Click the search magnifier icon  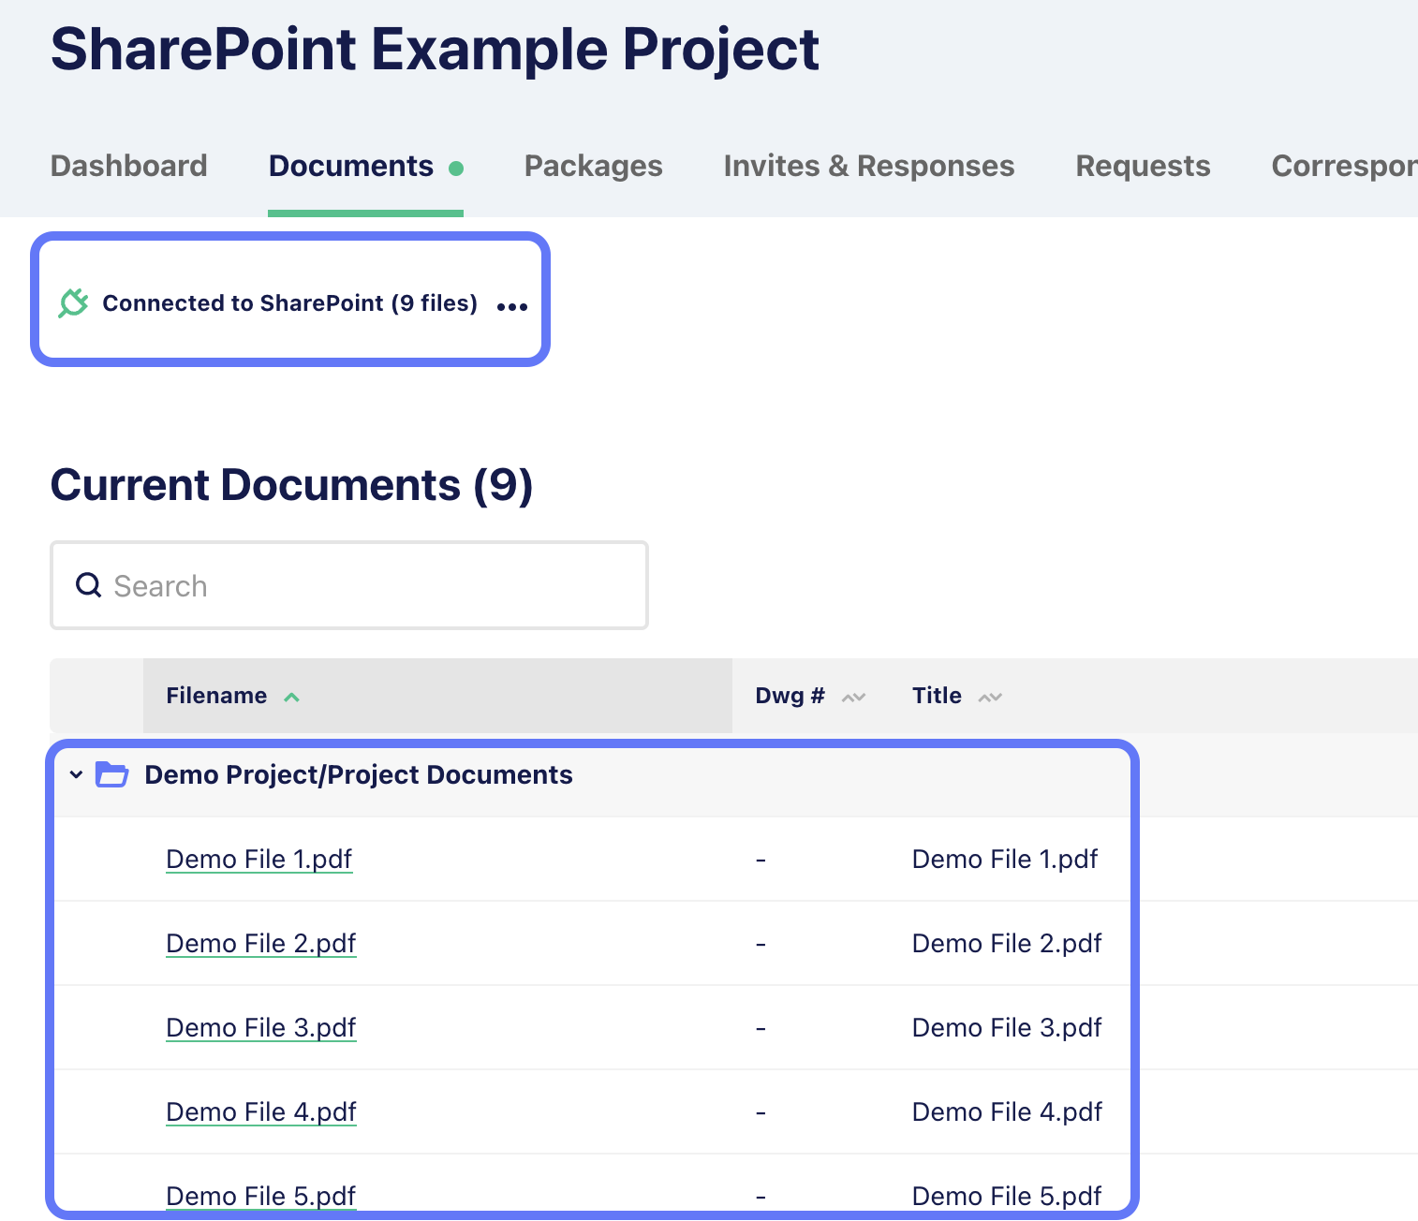click(x=89, y=585)
